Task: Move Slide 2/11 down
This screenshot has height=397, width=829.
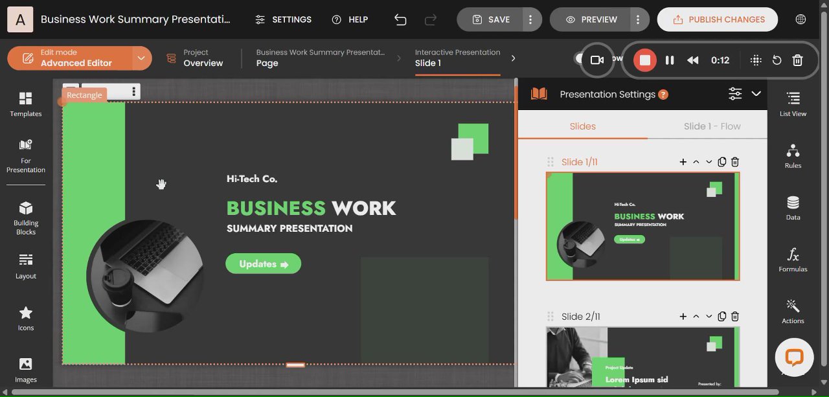Action: (709, 317)
